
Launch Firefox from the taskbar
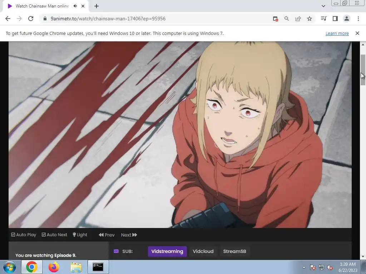click(54, 267)
